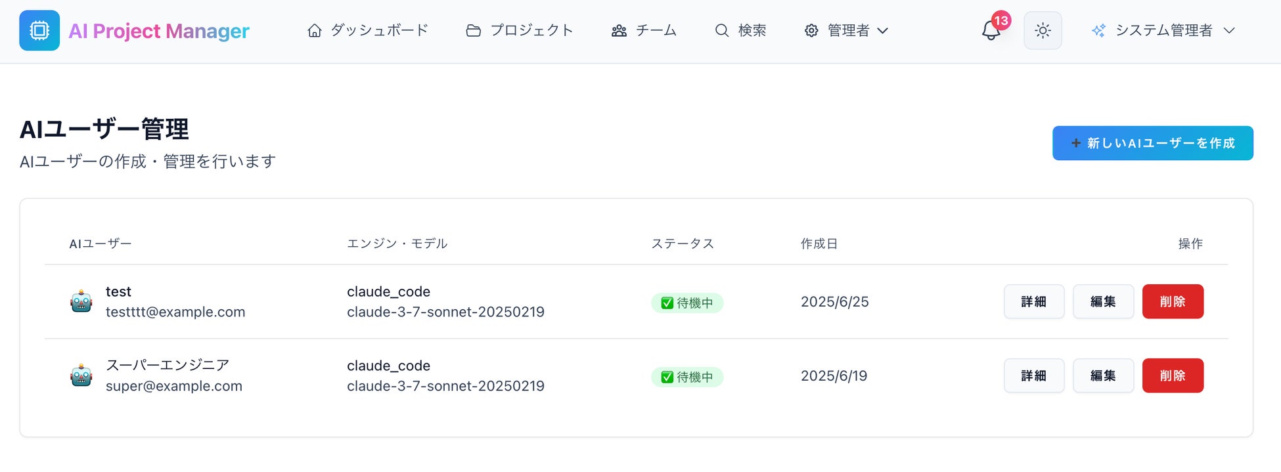Click the AI Project Manager chip logo

point(39,31)
